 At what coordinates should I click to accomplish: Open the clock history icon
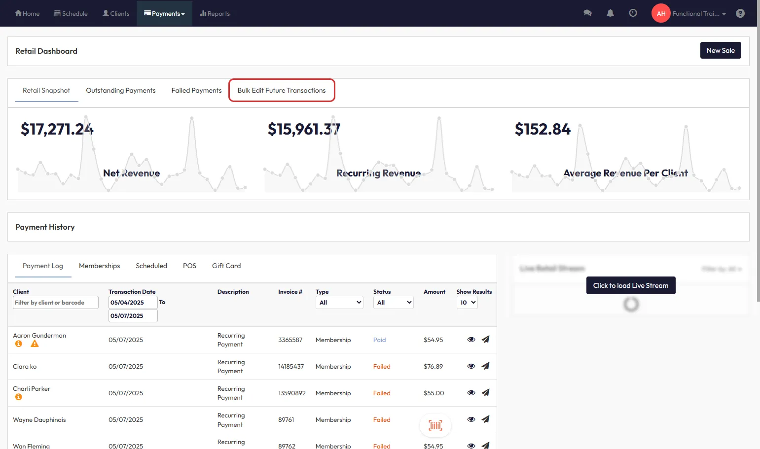[633, 13]
